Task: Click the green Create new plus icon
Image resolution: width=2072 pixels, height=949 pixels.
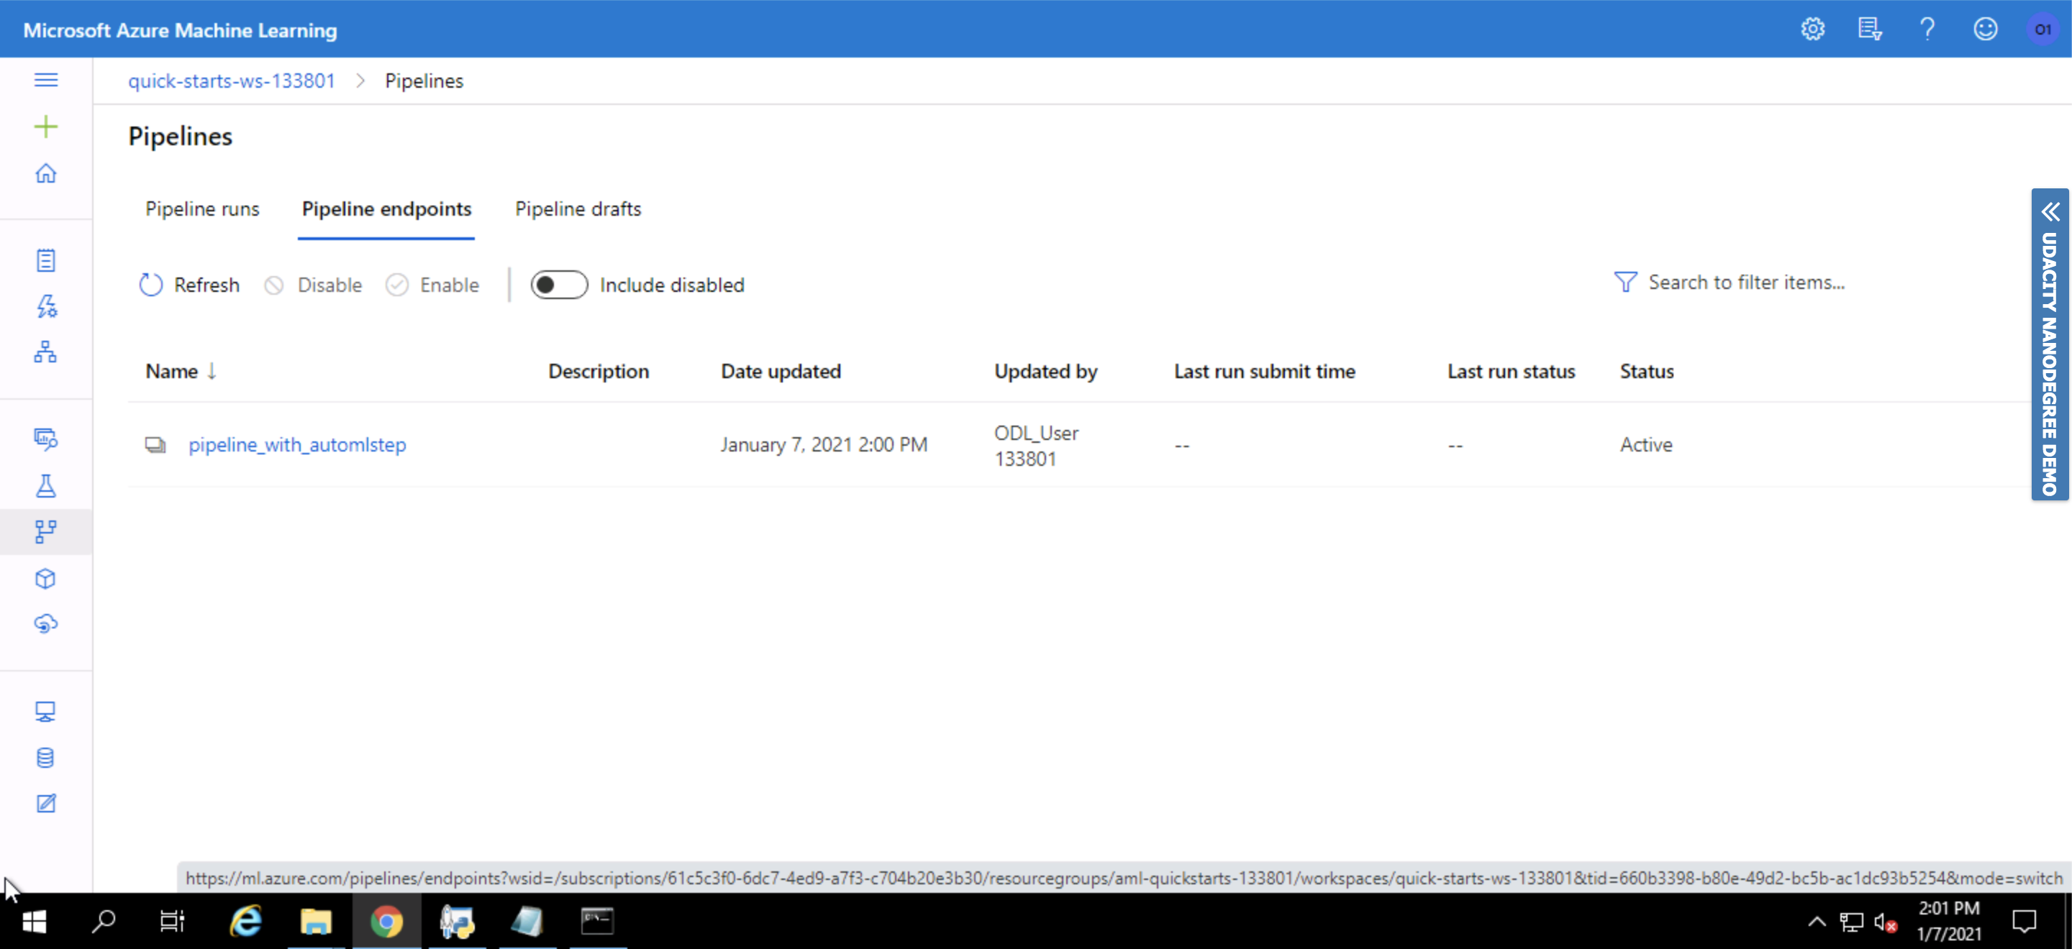Action: coord(46,127)
